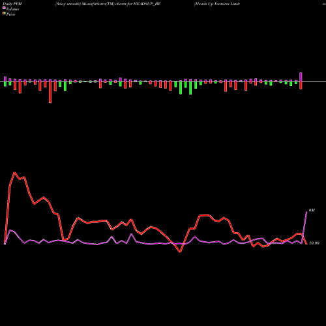Click the 'MunafaSutra(TM) charts for HEADSUP_BE' heading

(x=121, y=4)
